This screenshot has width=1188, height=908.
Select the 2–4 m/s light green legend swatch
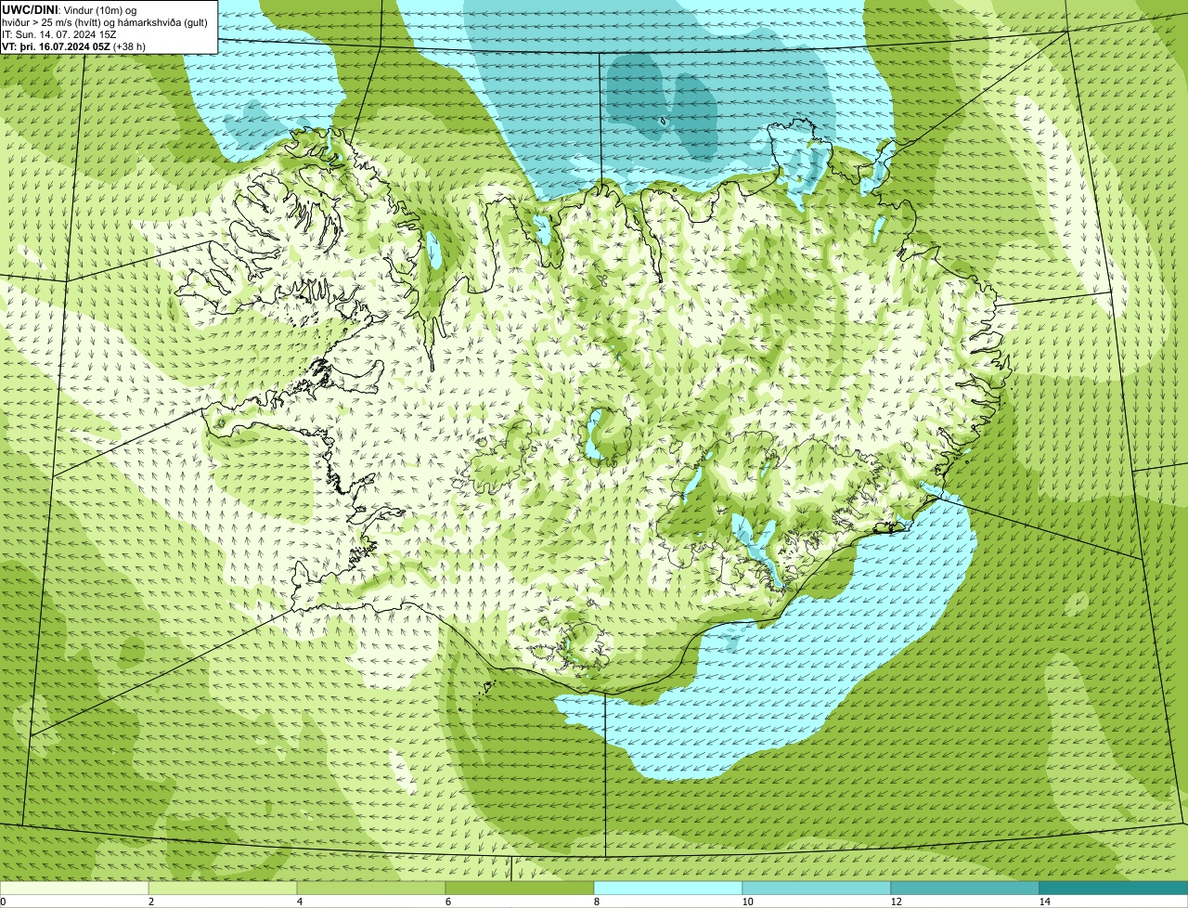coord(223,888)
